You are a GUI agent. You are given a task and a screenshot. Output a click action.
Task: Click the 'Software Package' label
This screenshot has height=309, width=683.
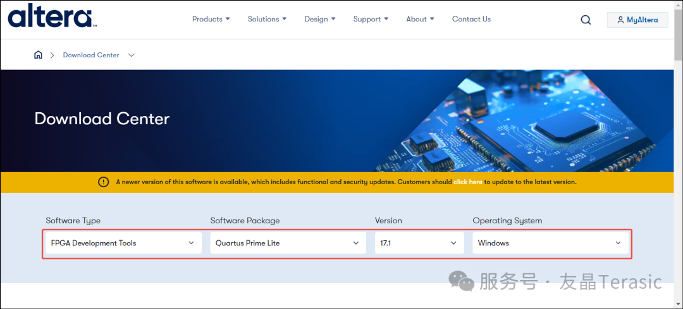(x=245, y=221)
